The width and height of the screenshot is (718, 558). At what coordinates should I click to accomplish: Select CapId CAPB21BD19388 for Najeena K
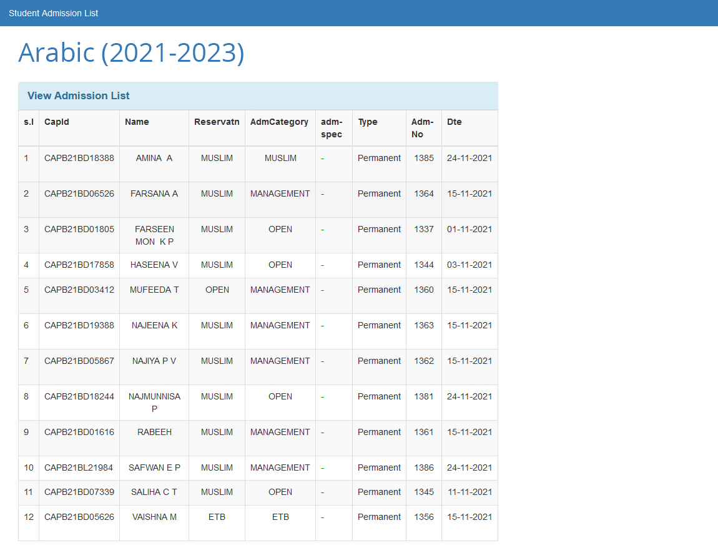tap(79, 325)
